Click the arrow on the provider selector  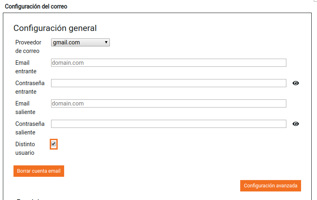(x=106, y=42)
